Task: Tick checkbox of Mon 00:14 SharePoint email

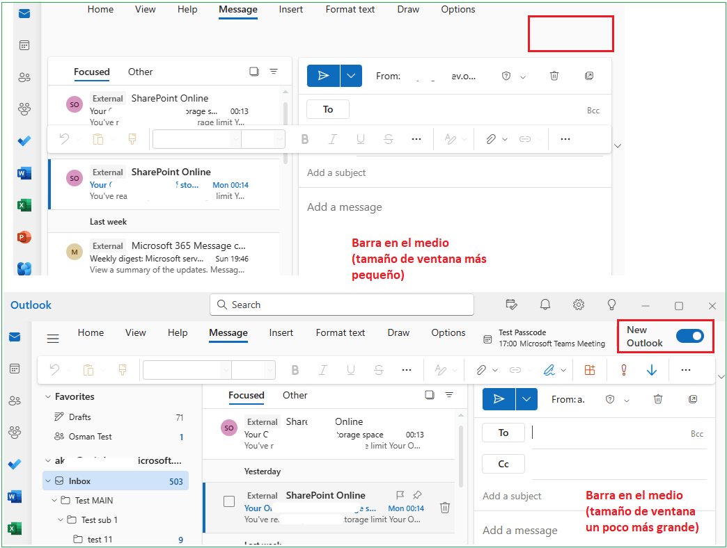Action: pyautogui.click(x=229, y=501)
